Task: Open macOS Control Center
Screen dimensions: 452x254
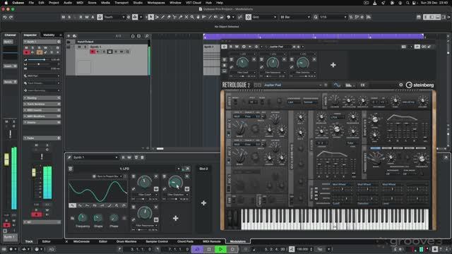Action: click(415, 3)
